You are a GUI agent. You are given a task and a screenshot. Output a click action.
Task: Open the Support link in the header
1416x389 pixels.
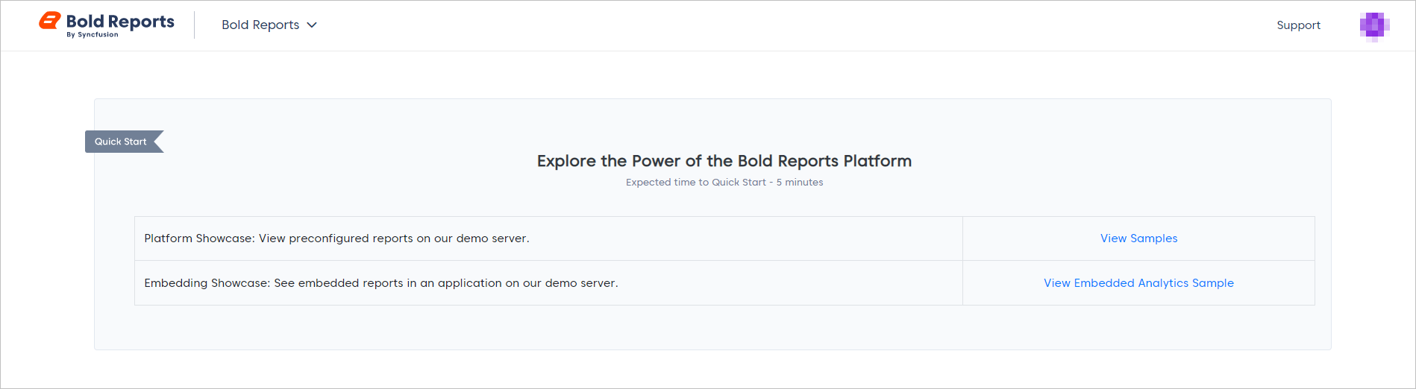[1298, 25]
